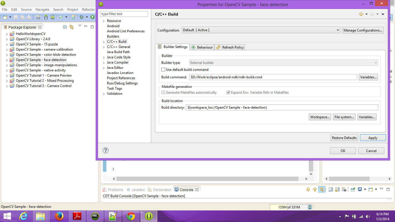Screen dimensions: 395x222
Task: Click the Pin Console icon
Action: tap(353, 190)
